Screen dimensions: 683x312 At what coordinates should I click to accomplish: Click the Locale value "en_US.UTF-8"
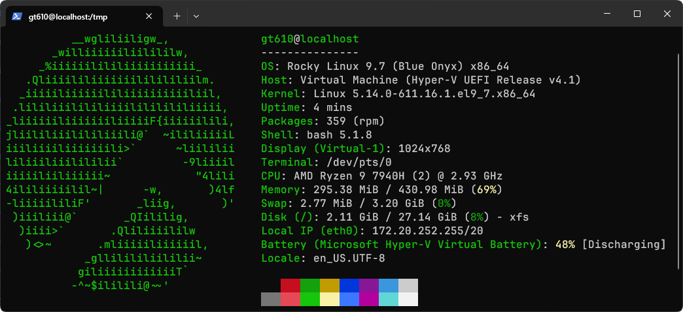[x=349, y=258]
